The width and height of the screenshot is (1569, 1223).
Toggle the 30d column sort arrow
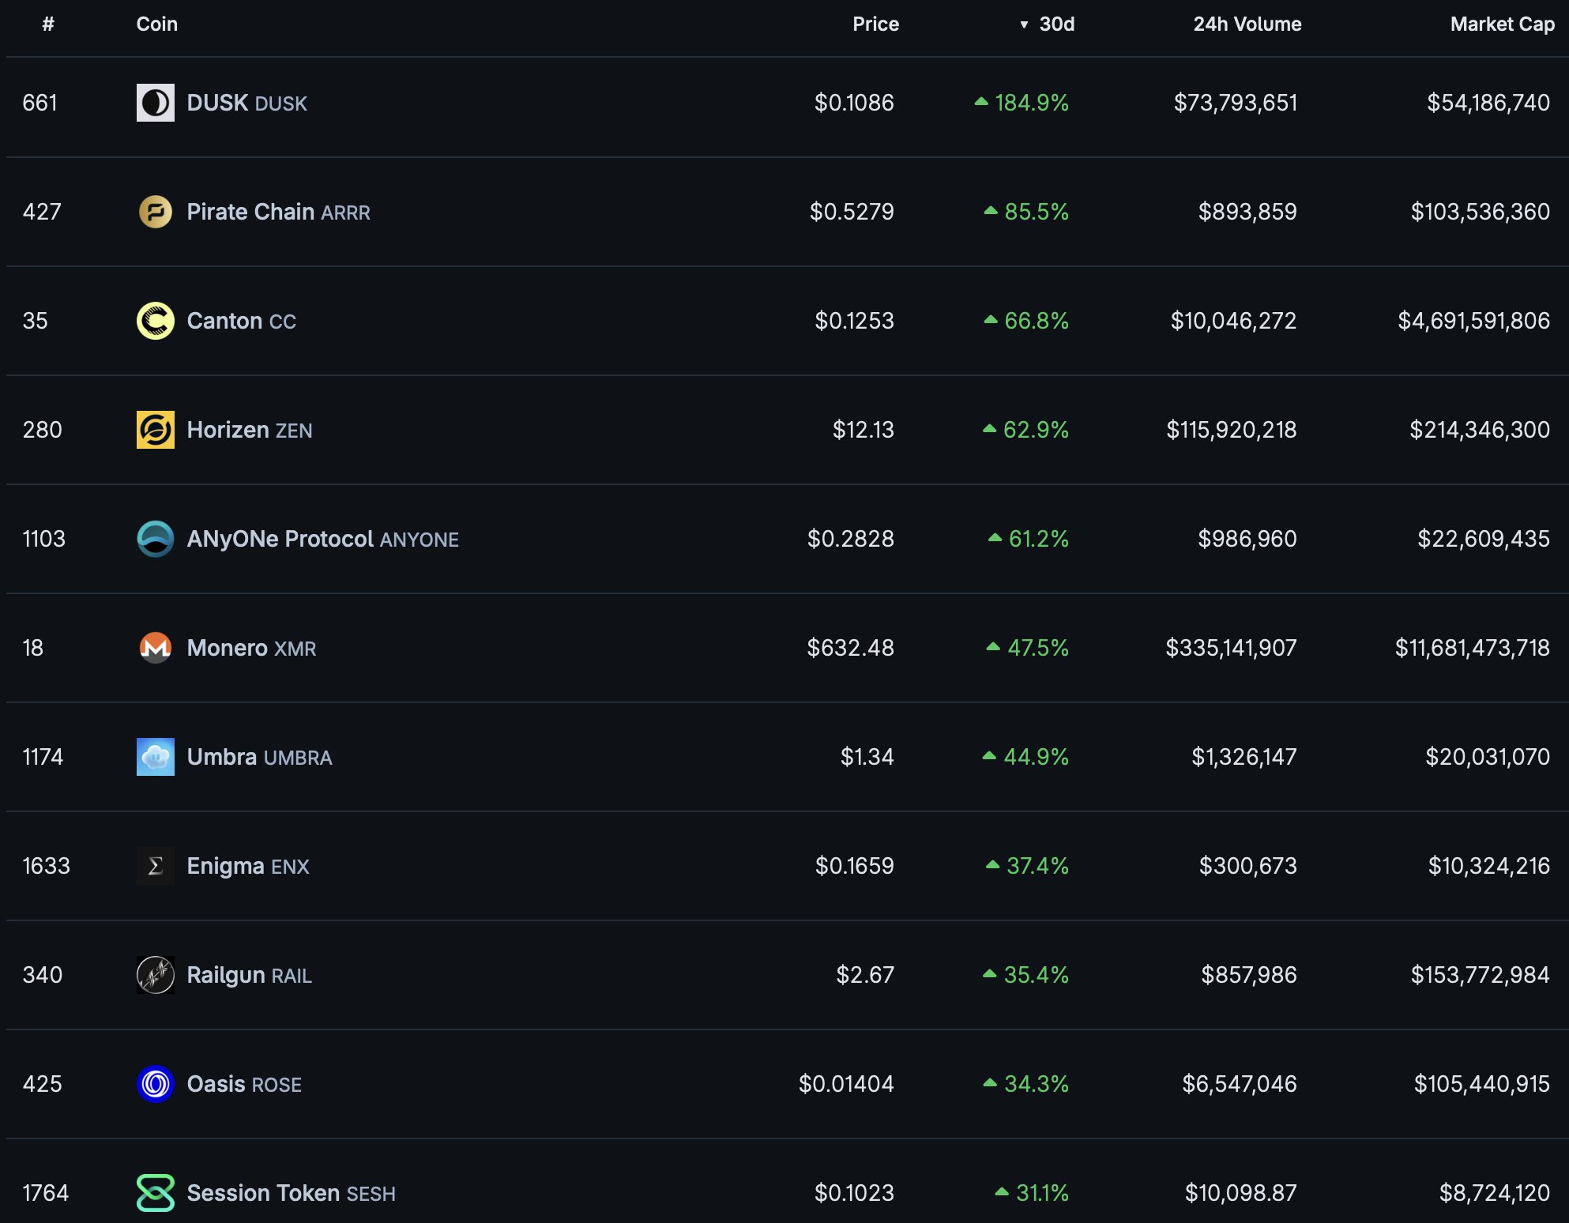pyautogui.click(x=1024, y=24)
